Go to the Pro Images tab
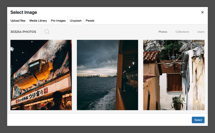Image resolution: width=215 pixels, height=133 pixels. (x=58, y=20)
